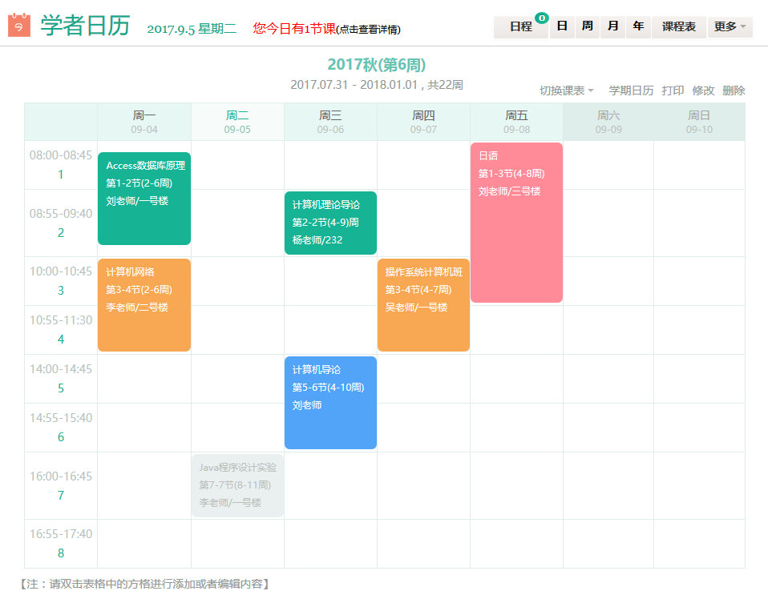The height and width of the screenshot is (607, 768).
Task: Click the 周三 09-06 column header
Action: [x=330, y=122]
